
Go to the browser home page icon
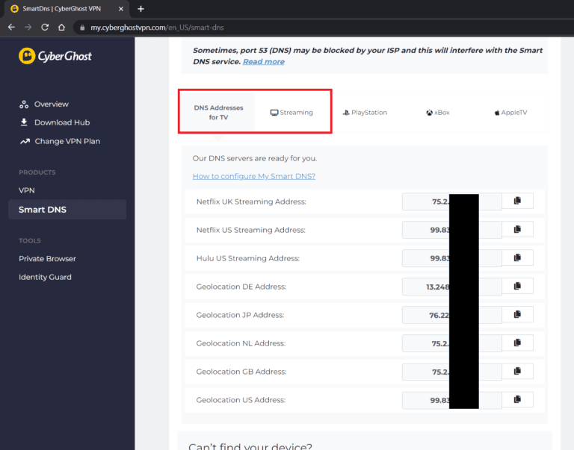tap(62, 27)
